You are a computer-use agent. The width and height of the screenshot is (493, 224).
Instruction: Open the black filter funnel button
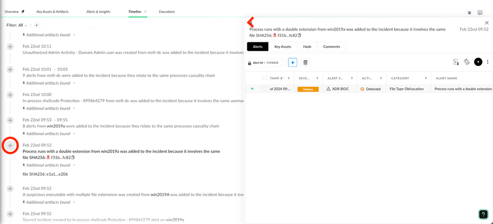478,62
